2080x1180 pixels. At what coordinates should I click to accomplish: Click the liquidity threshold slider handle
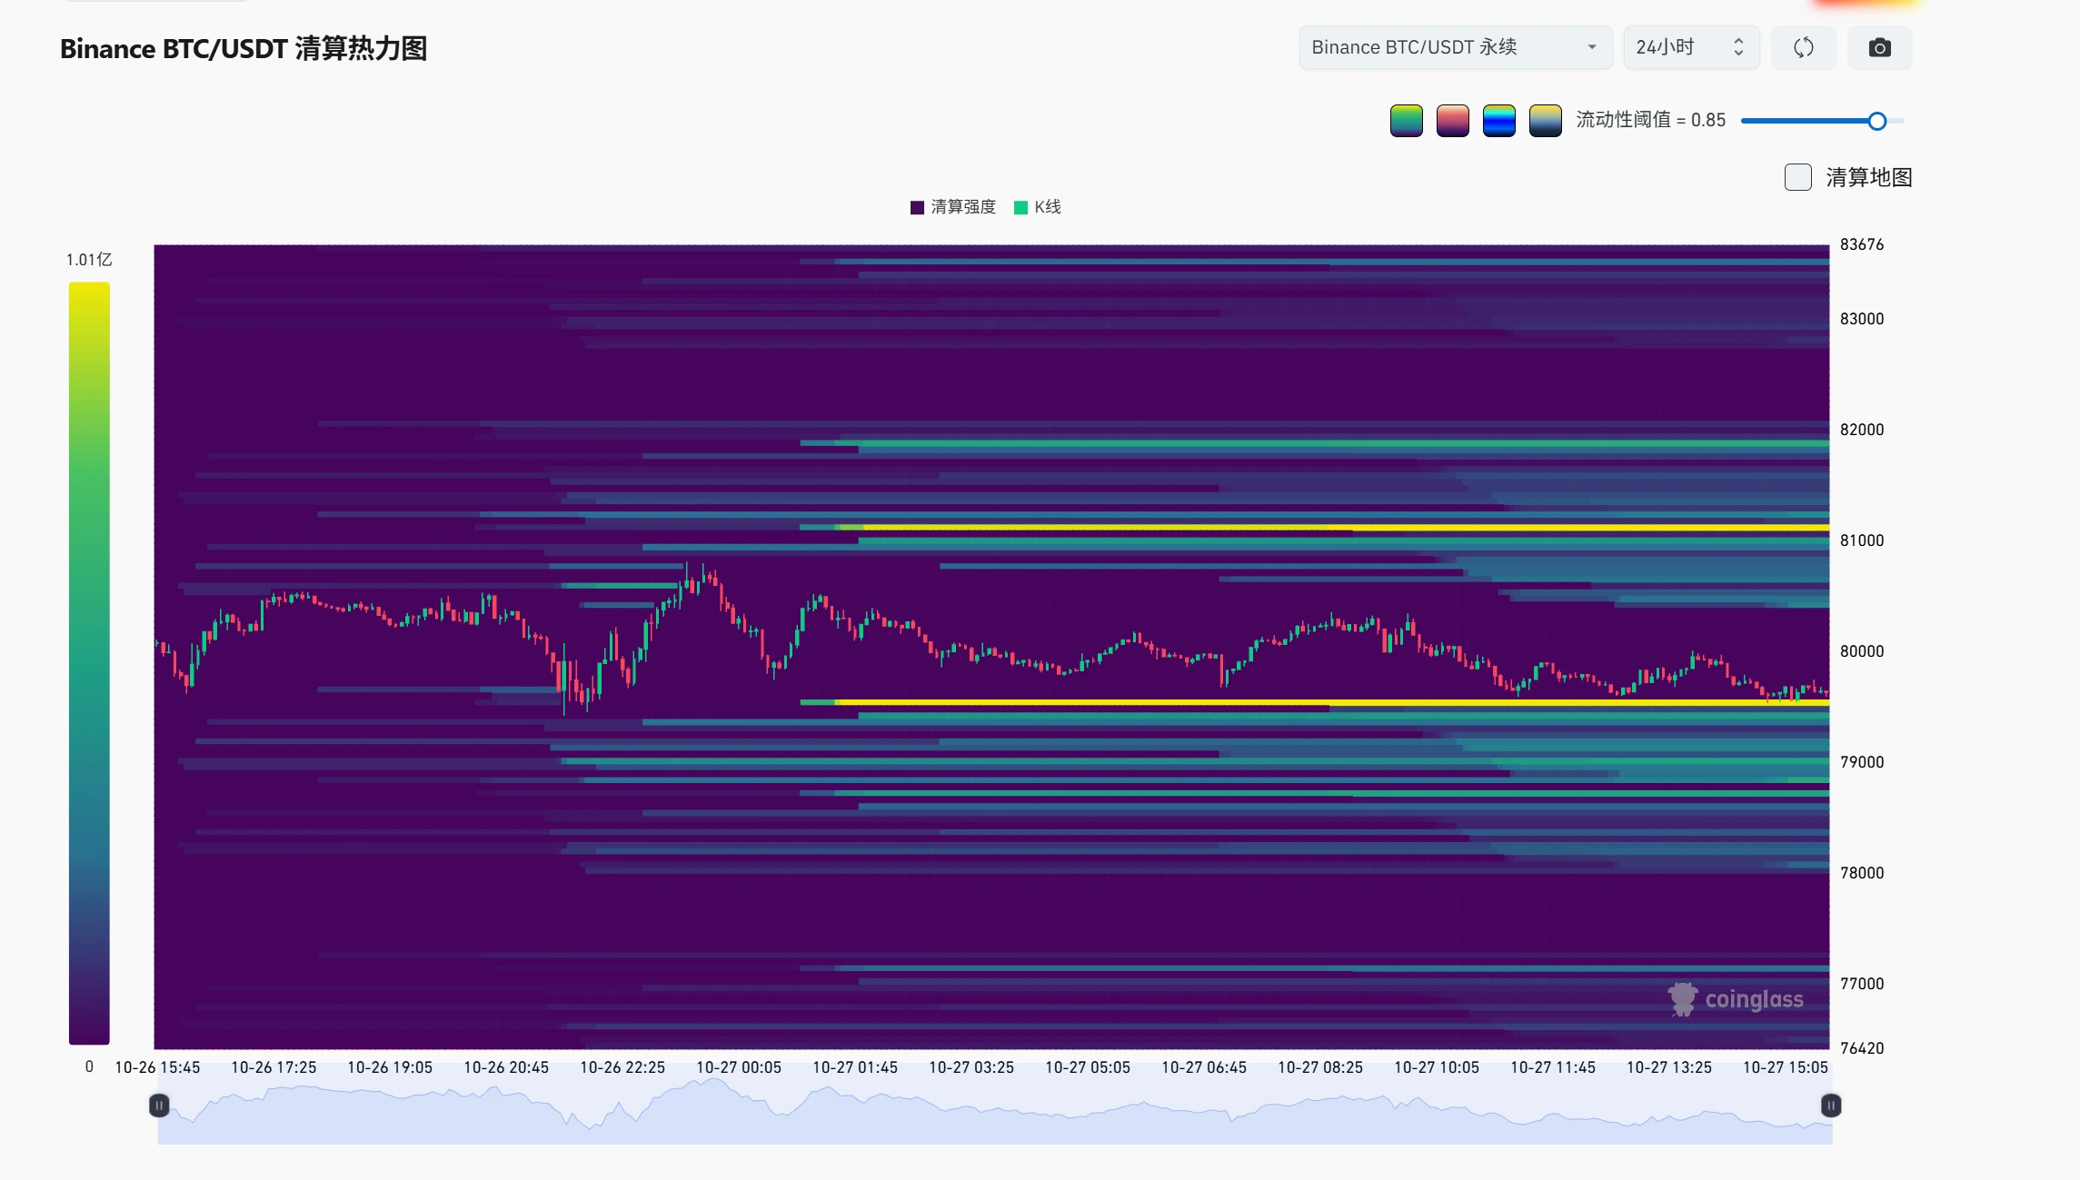point(1876,121)
